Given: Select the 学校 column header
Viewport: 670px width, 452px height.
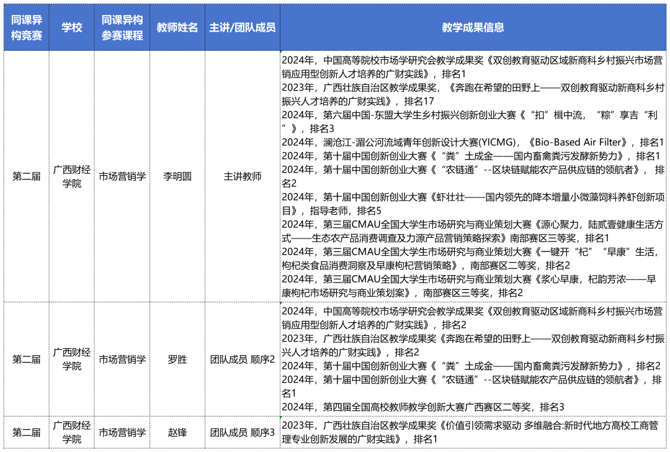Looking at the screenshot, I should [x=72, y=27].
